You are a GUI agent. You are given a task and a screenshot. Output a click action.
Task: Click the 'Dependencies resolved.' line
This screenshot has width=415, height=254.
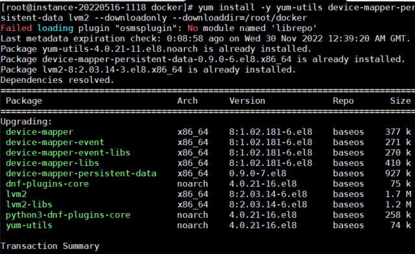pyautogui.click(x=57, y=80)
